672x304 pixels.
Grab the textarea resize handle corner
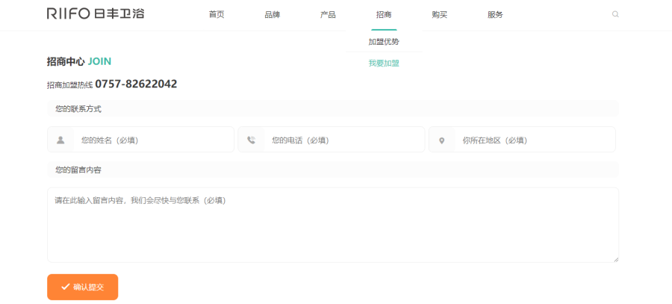pos(616,259)
